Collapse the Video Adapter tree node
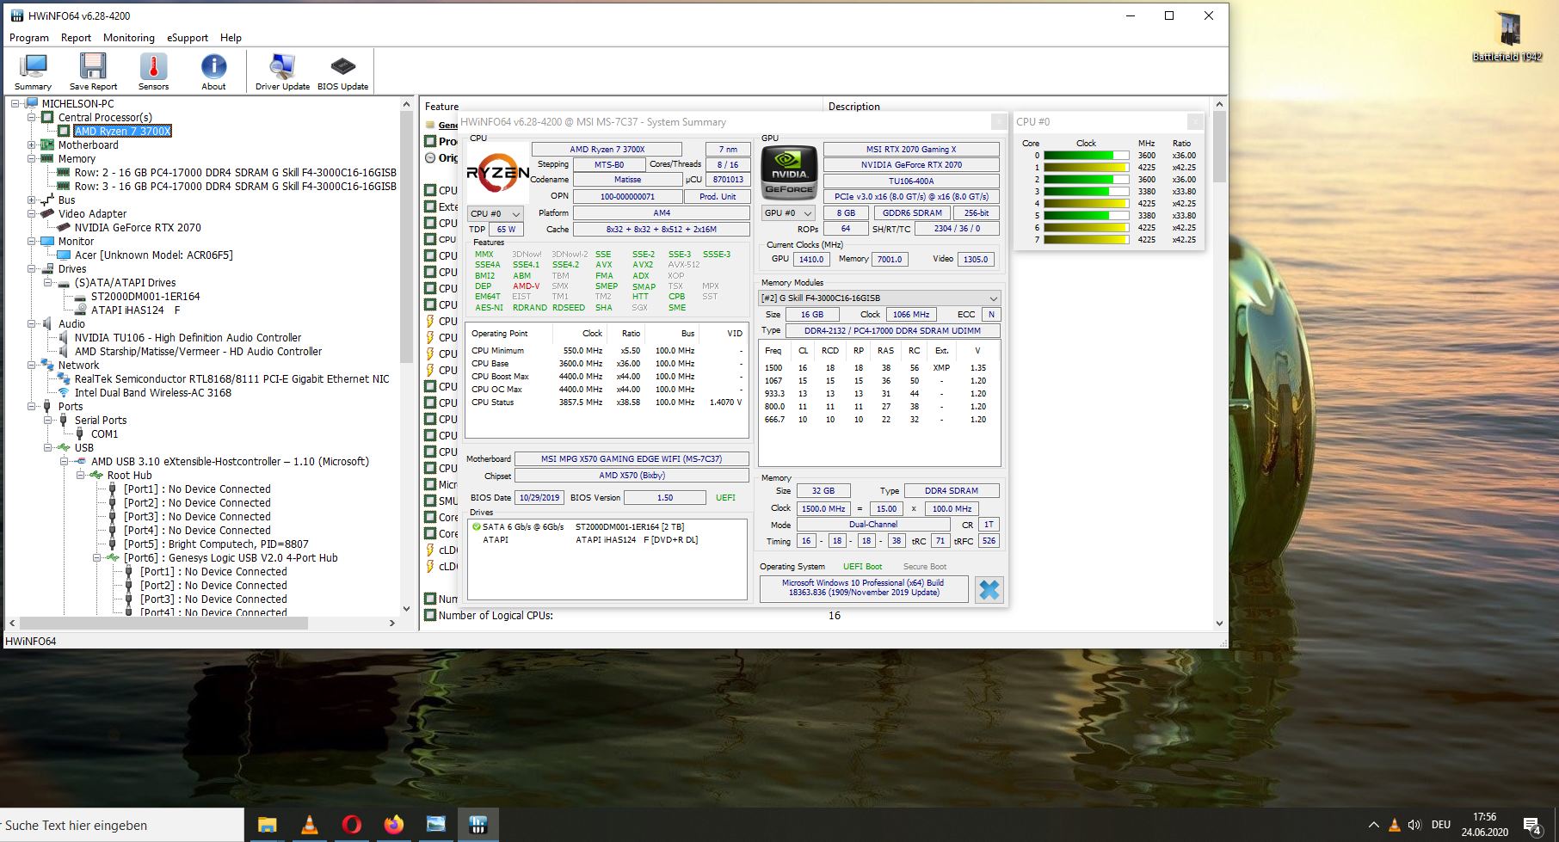The width and height of the screenshot is (1559, 842). [31, 214]
